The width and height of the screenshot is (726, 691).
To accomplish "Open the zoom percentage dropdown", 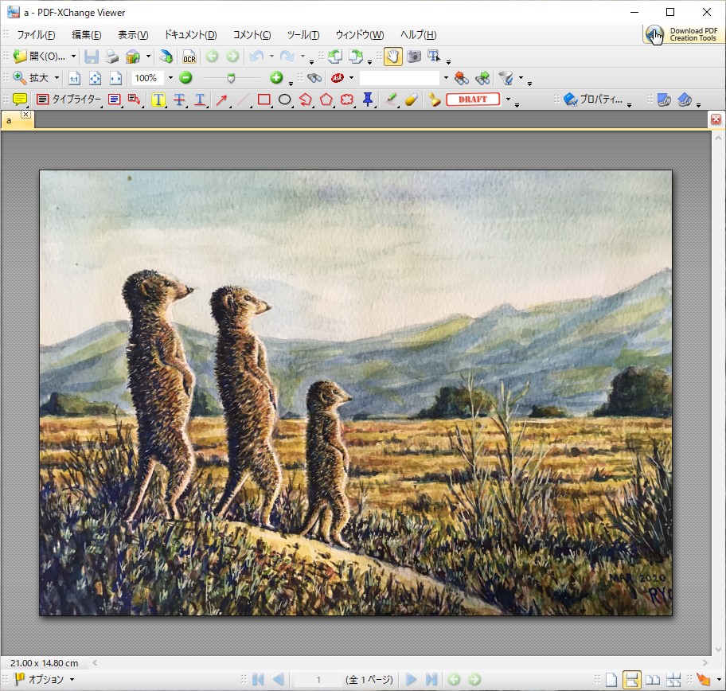I will click(x=170, y=78).
